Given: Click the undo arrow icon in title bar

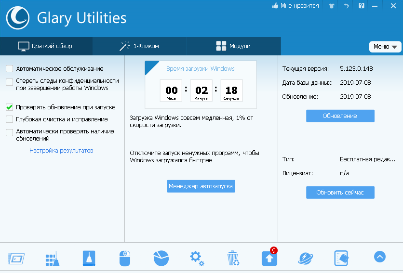Looking at the screenshot, I should tap(347, 6).
